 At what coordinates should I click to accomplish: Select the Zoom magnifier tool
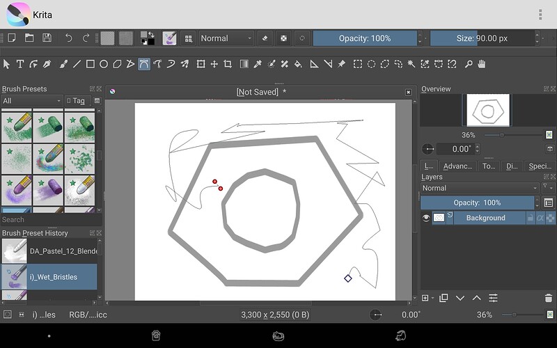(x=469, y=64)
